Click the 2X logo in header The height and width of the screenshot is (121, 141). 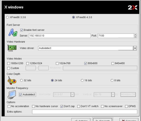point(133,7)
